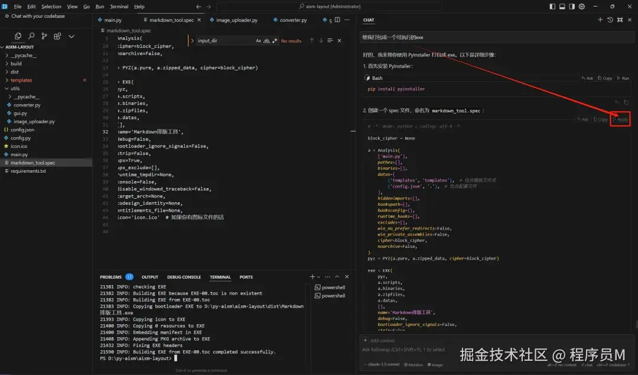Toggle Match Whole Word in find

pyautogui.click(x=266, y=41)
